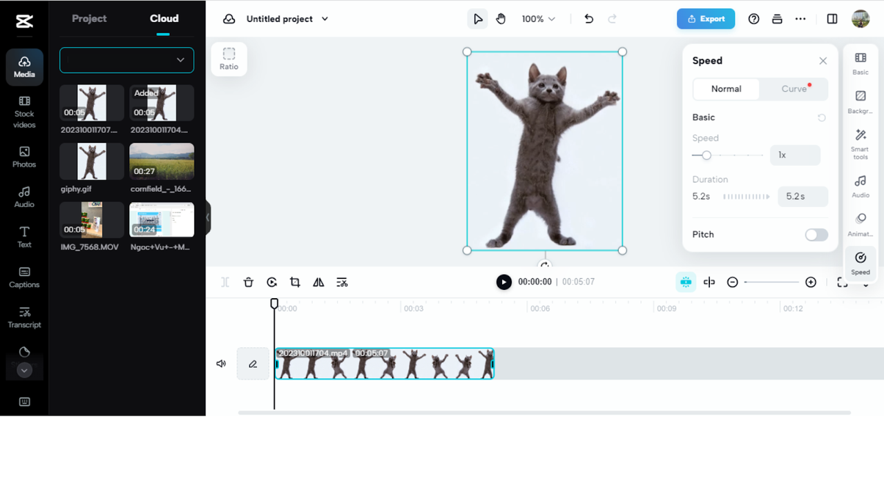Select 202310011707 cat video thumbnail
This screenshot has width=884, height=497.
tap(92, 103)
